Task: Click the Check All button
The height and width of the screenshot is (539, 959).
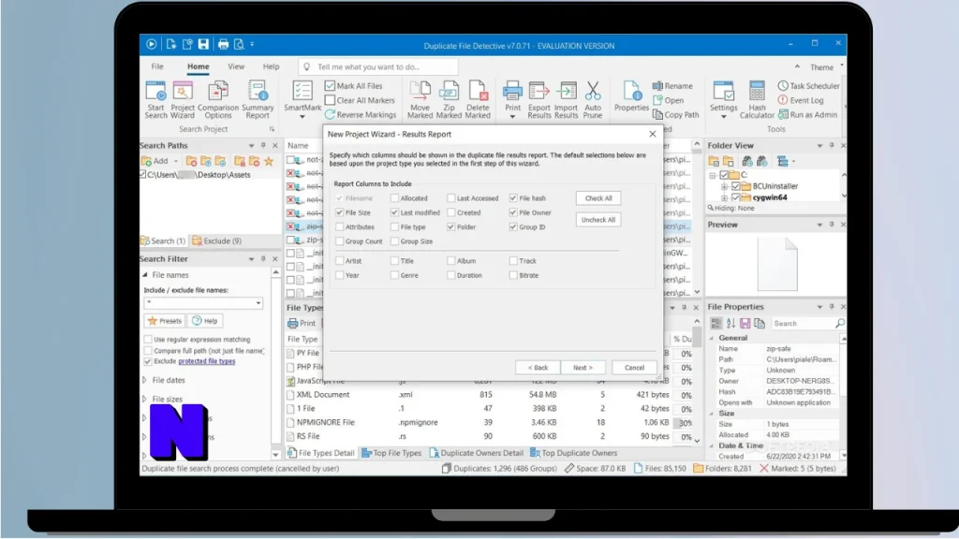Action: (598, 198)
